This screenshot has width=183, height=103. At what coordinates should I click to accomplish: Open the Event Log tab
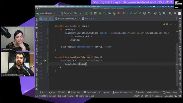click(x=170, y=92)
